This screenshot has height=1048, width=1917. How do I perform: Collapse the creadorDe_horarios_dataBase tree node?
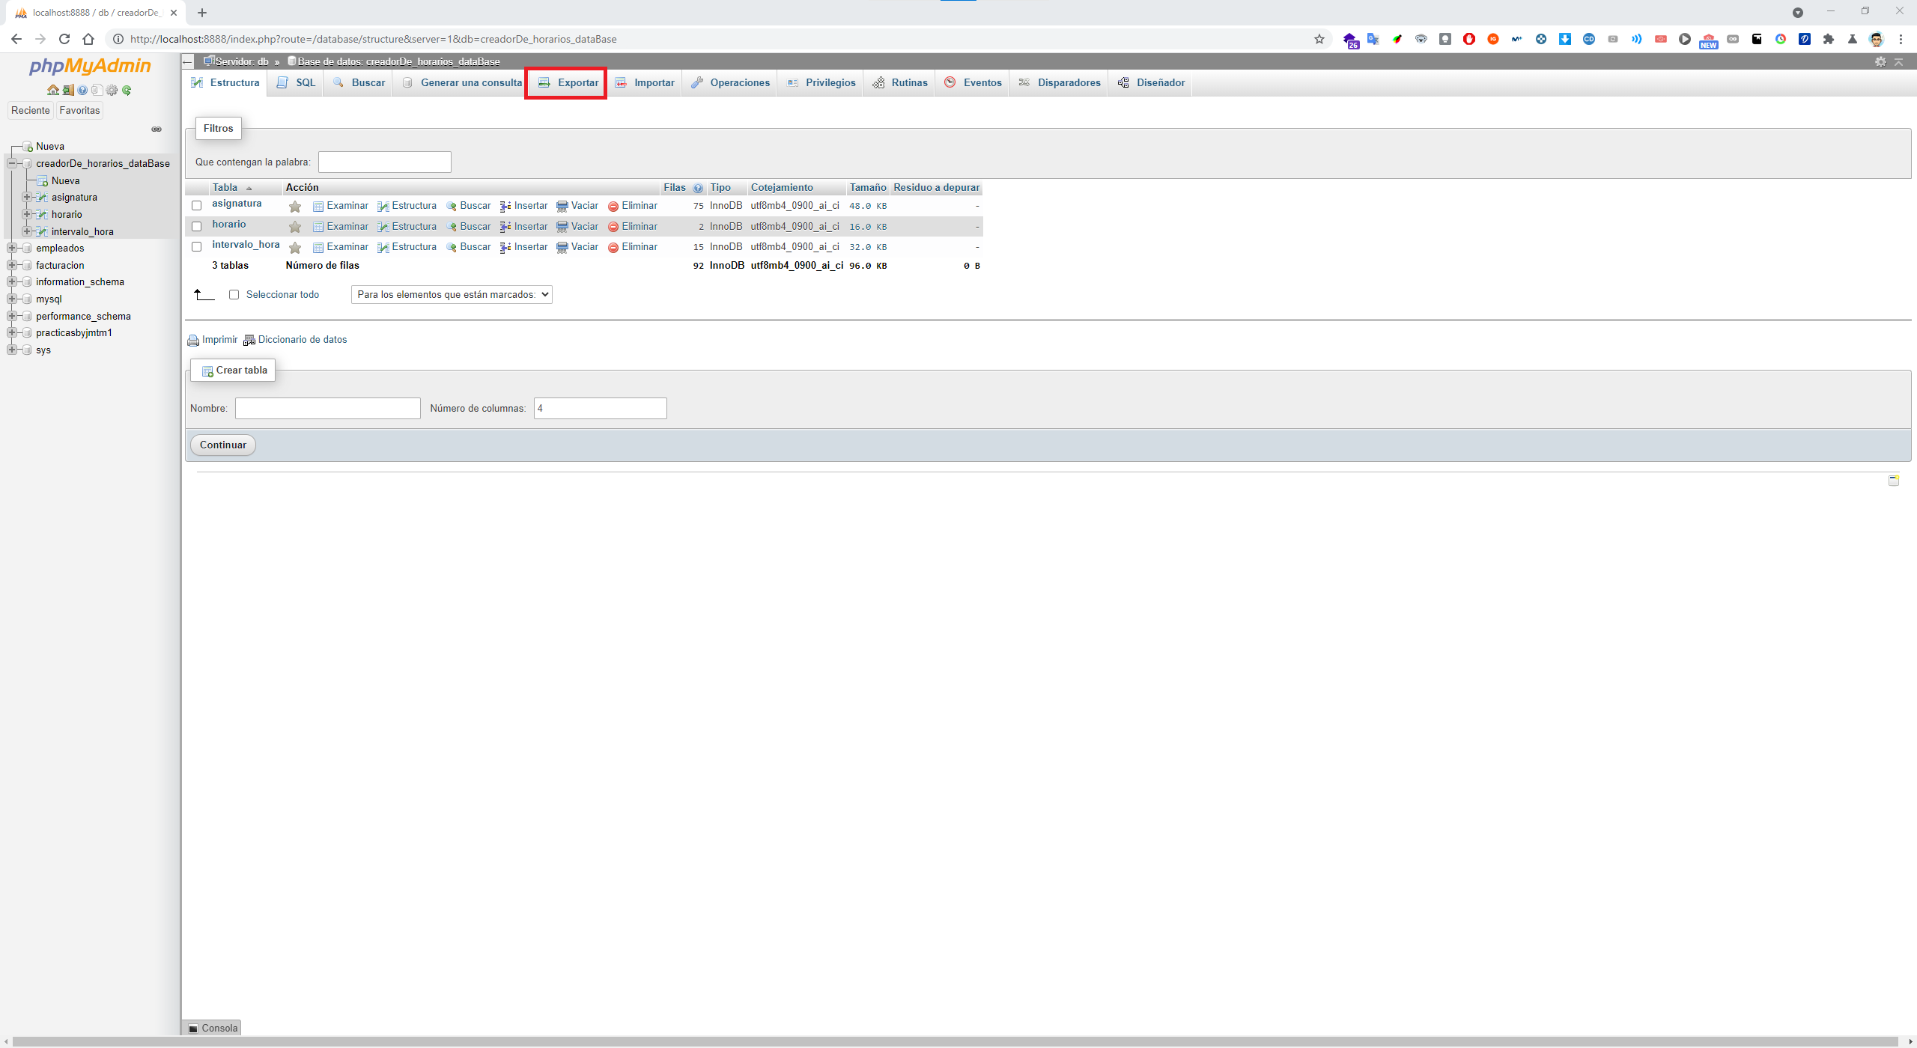pos(12,163)
